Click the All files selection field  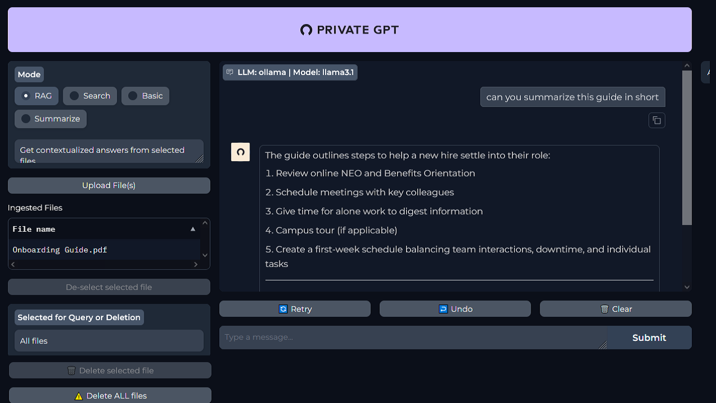109,341
